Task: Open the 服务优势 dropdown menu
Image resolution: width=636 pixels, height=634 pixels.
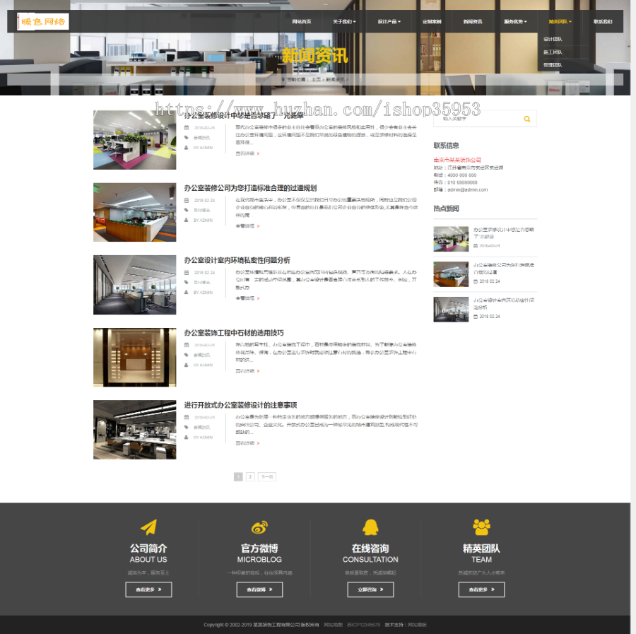Action: click(x=516, y=21)
